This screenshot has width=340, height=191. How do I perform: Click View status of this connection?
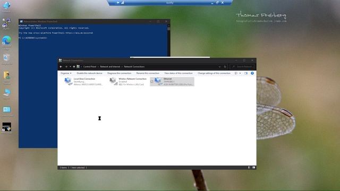178,73
